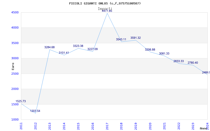Select the 3323.38 data label

click(x=78, y=46)
